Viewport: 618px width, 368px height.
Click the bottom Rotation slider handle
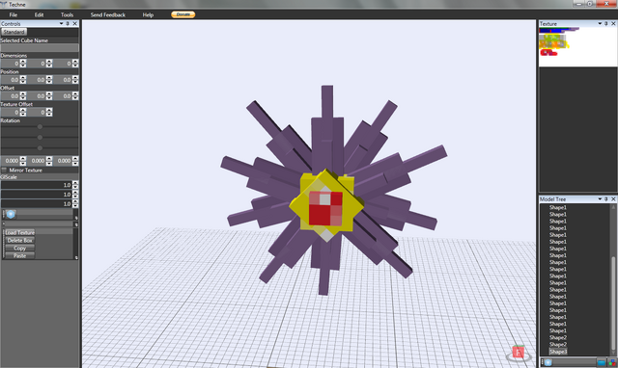(40, 147)
